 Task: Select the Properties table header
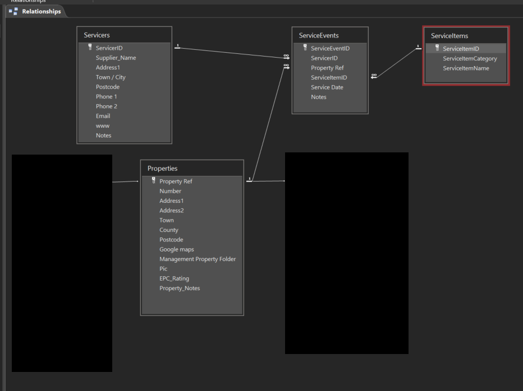[191, 168]
